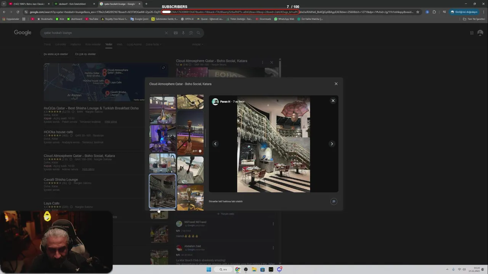The image size is (488, 274).
Task: Expand the Araçlar tools dropdown
Action: point(197,44)
